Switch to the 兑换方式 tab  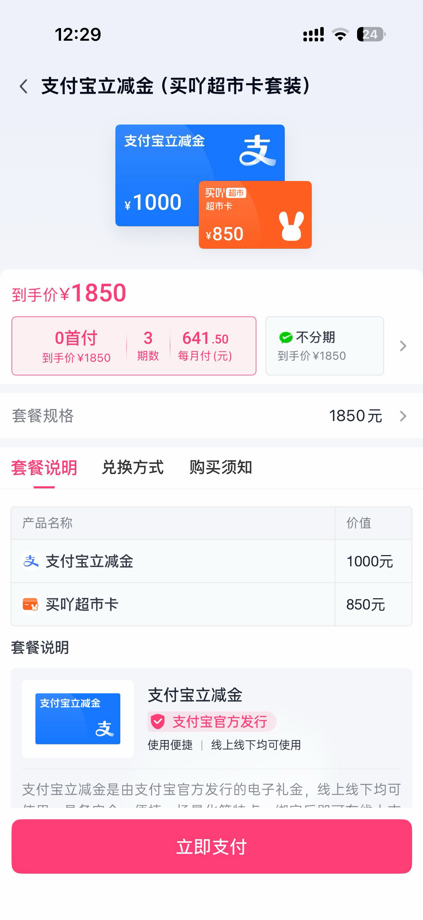(x=133, y=467)
